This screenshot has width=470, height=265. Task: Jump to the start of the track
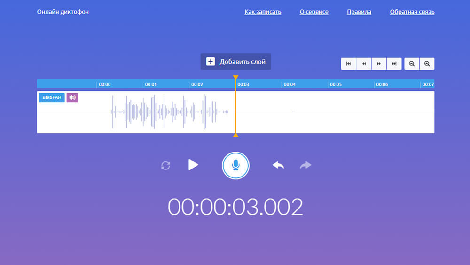tap(348, 64)
